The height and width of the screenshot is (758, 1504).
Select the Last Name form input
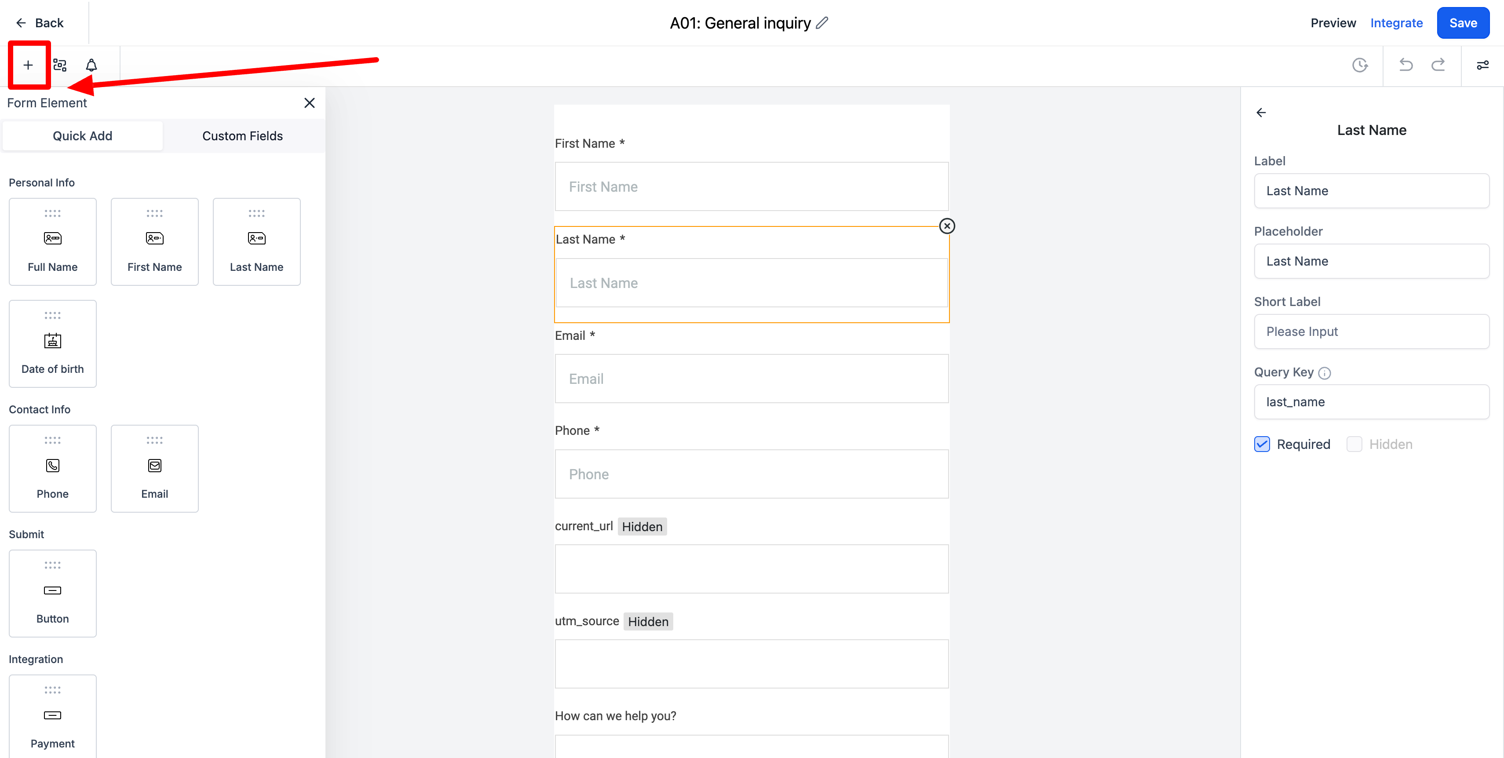click(752, 283)
